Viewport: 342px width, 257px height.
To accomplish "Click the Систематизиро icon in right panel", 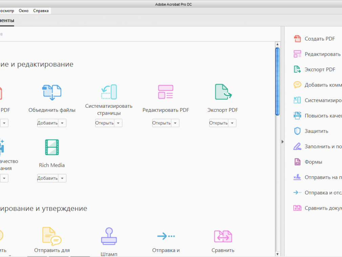I will [x=297, y=100].
